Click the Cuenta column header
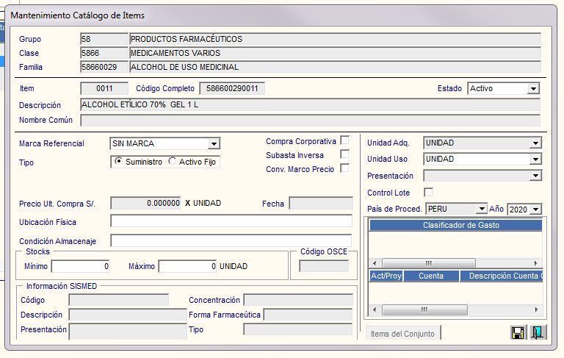The width and height of the screenshot is (564, 358). (430, 276)
